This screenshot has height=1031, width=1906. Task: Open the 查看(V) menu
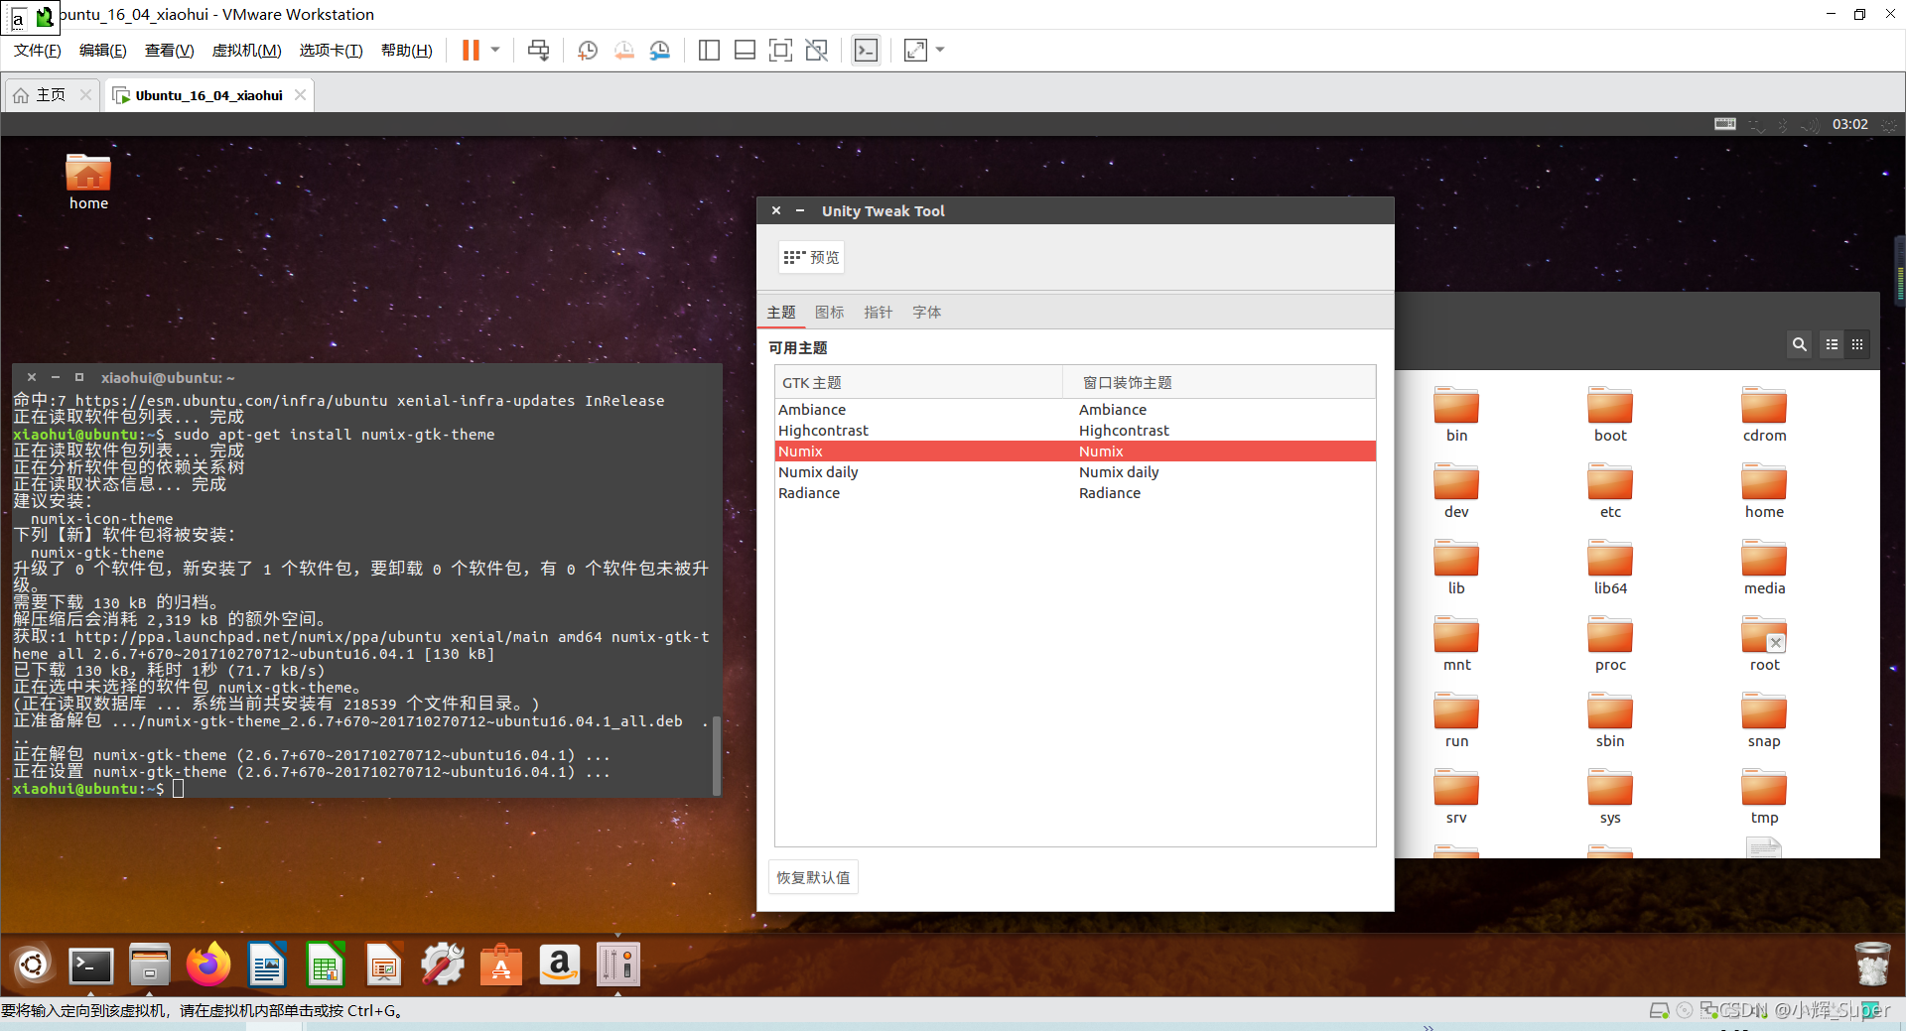(x=169, y=51)
